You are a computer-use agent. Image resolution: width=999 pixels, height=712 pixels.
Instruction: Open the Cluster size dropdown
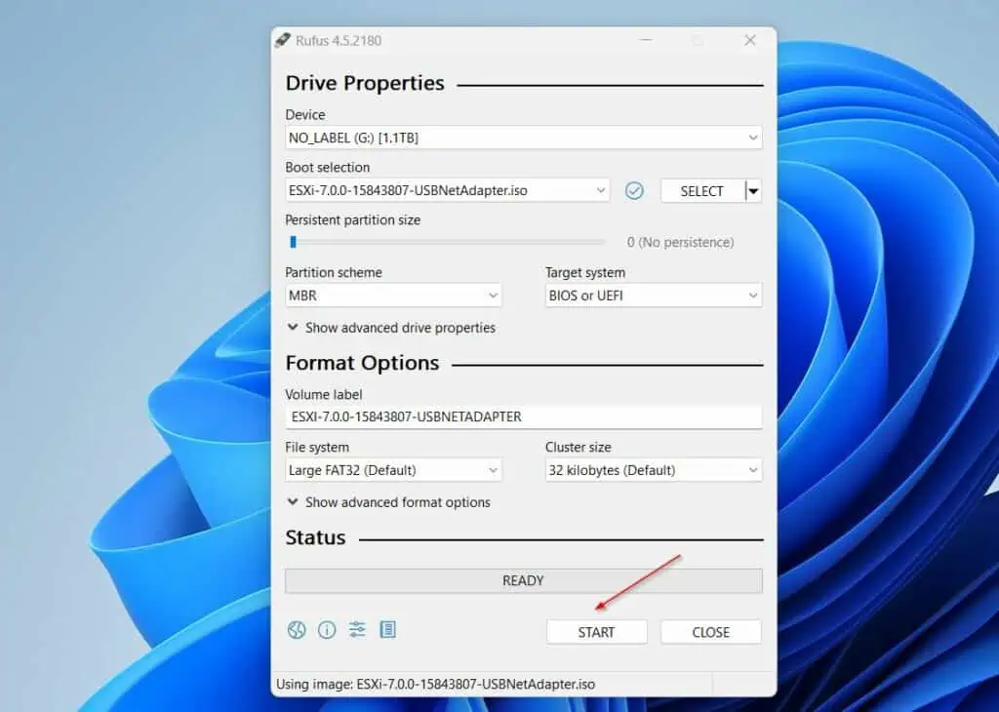tap(654, 470)
